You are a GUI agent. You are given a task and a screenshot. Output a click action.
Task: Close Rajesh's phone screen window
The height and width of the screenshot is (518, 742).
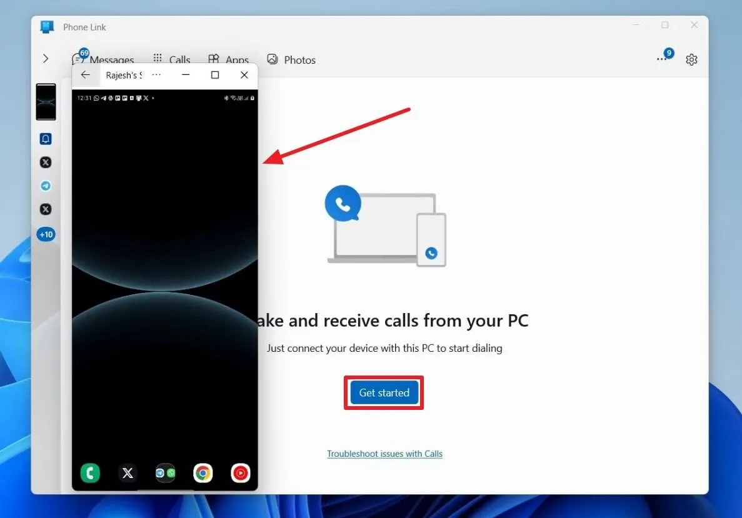(x=244, y=75)
